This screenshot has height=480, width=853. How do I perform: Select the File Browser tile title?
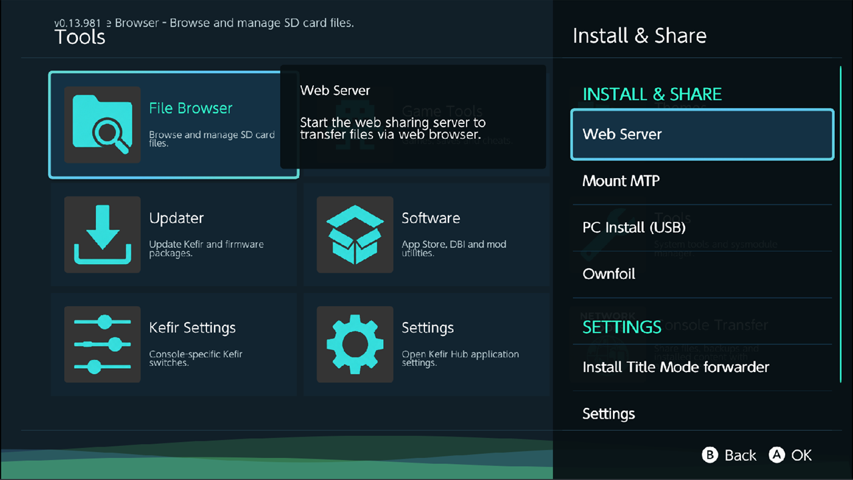(191, 108)
